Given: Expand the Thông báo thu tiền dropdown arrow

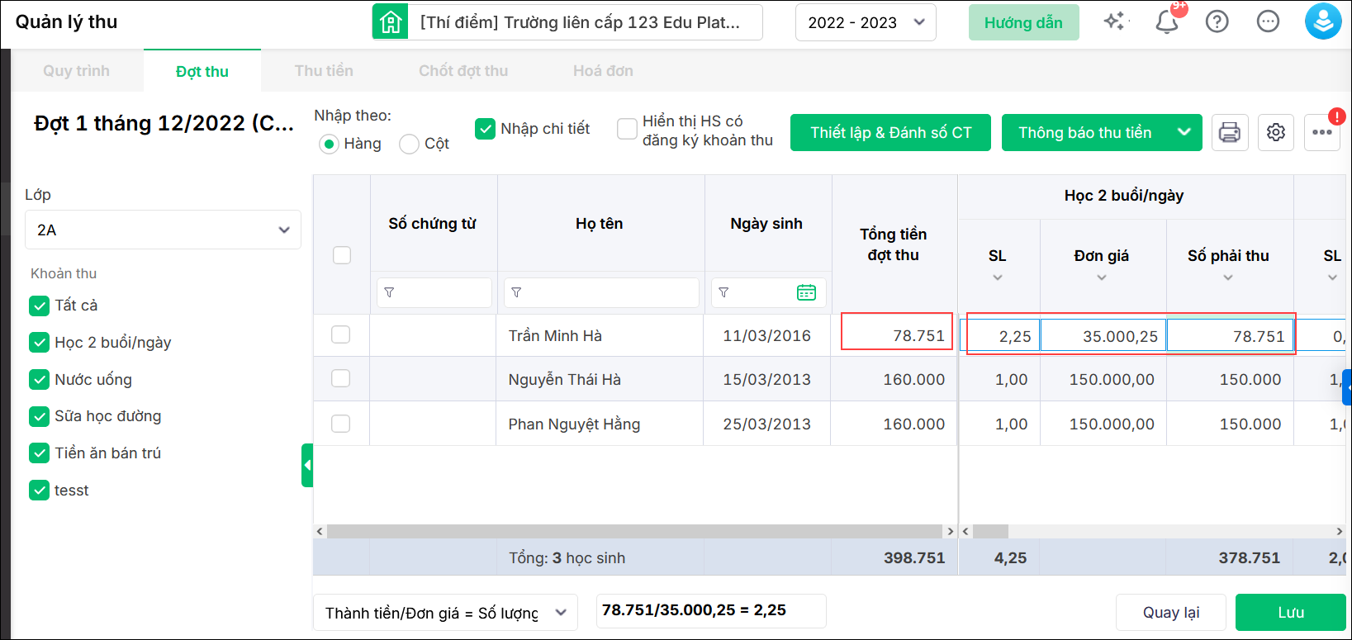Looking at the screenshot, I should pos(1184,132).
